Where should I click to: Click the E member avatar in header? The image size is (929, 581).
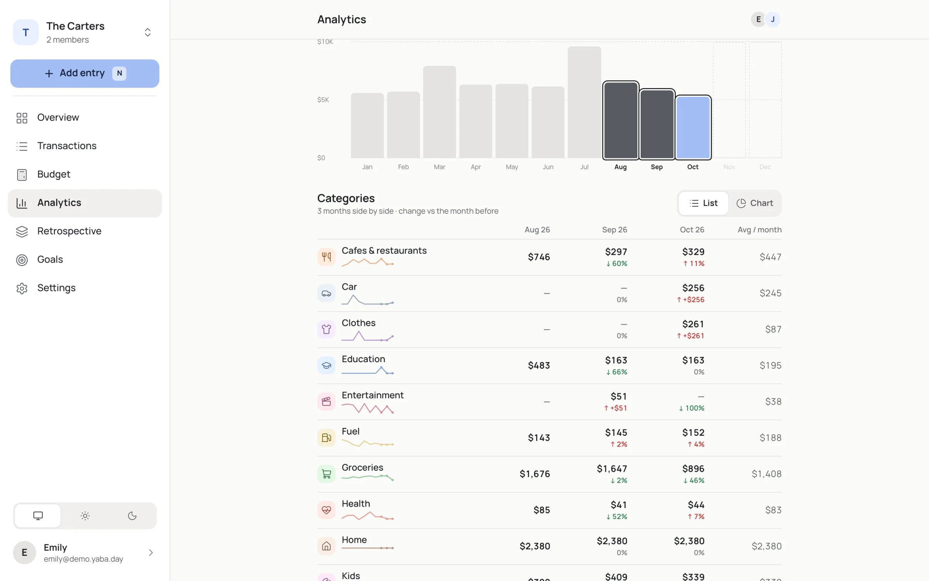pos(758,19)
